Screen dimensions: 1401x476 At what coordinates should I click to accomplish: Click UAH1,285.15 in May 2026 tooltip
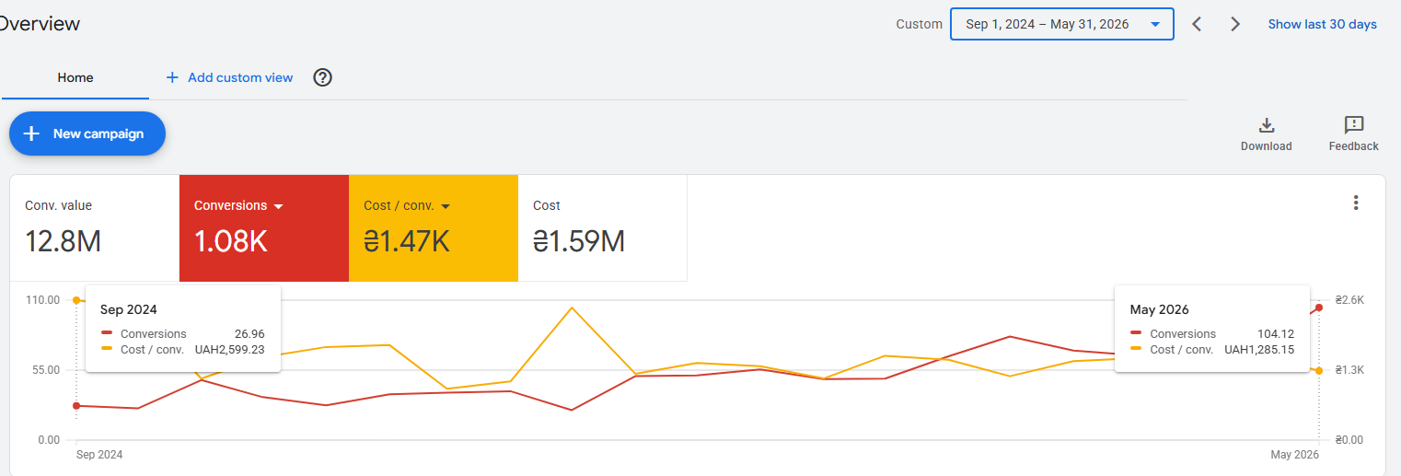pyautogui.click(x=1258, y=350)
